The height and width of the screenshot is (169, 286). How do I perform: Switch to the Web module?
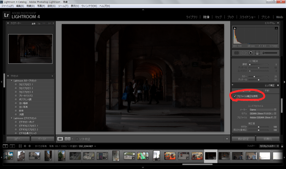pyautogui.click(x=280, y=17)
